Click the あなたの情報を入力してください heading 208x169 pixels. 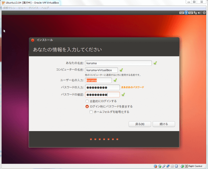click(67, 50)
